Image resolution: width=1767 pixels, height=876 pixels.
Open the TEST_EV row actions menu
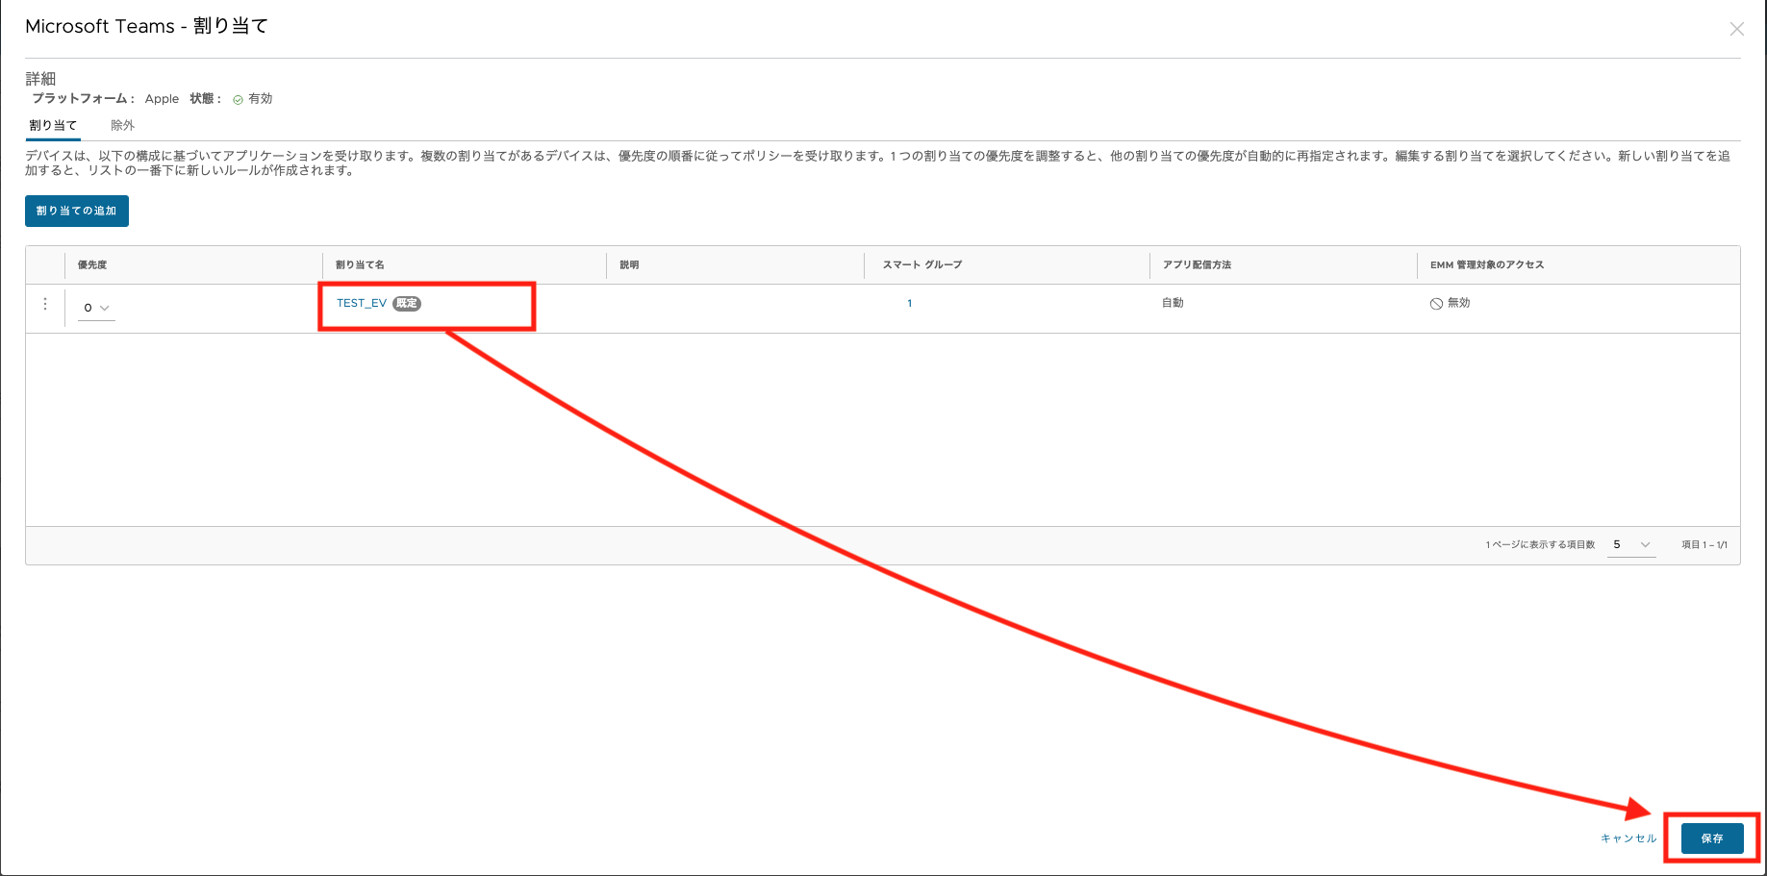coord(45,304)
